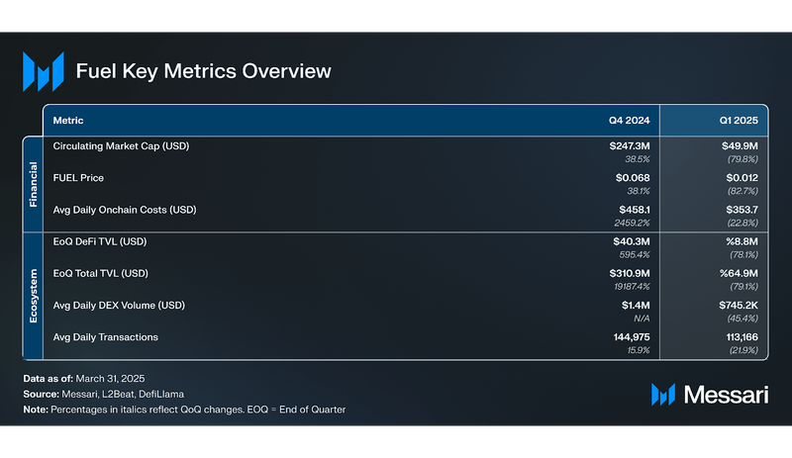Click the Ecosystem section side label
792x458 pixels.
(32, 295)
